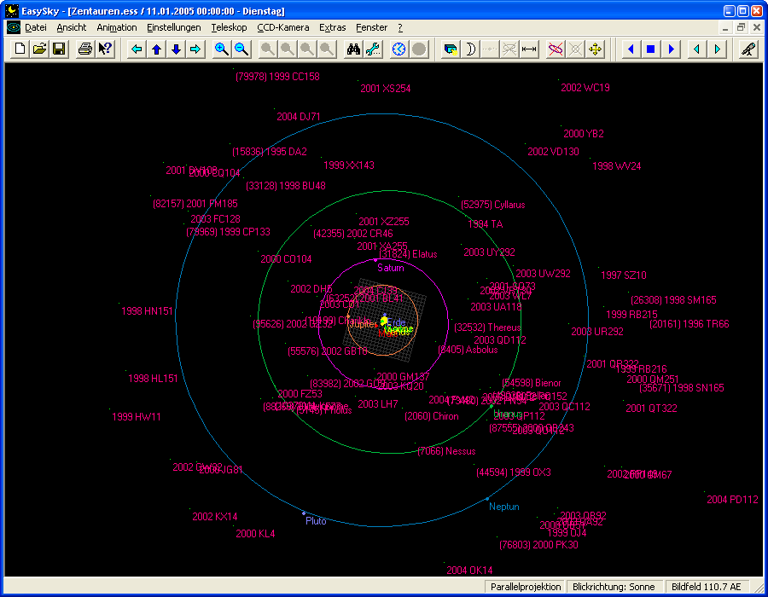Open the CCD-Kamera dropdown menu
The image size is (768, 597).
(x=283, y=27)
